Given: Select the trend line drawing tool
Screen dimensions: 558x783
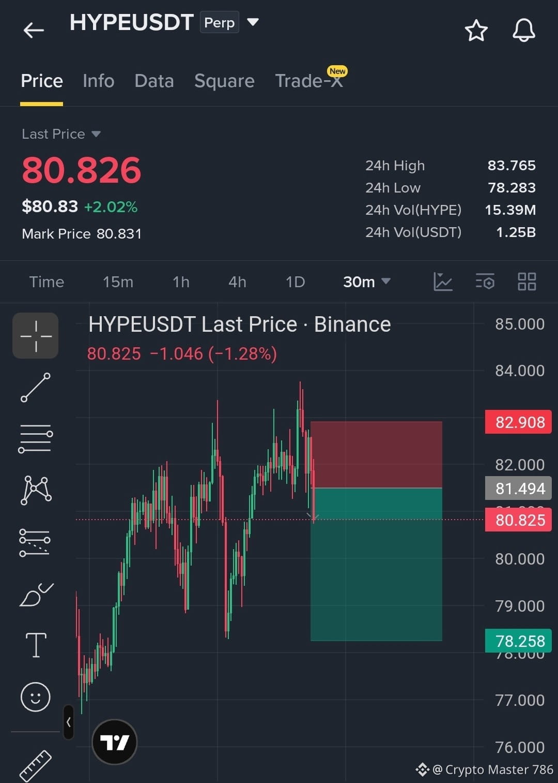Looking at the screenshot, I should [36, 387].
